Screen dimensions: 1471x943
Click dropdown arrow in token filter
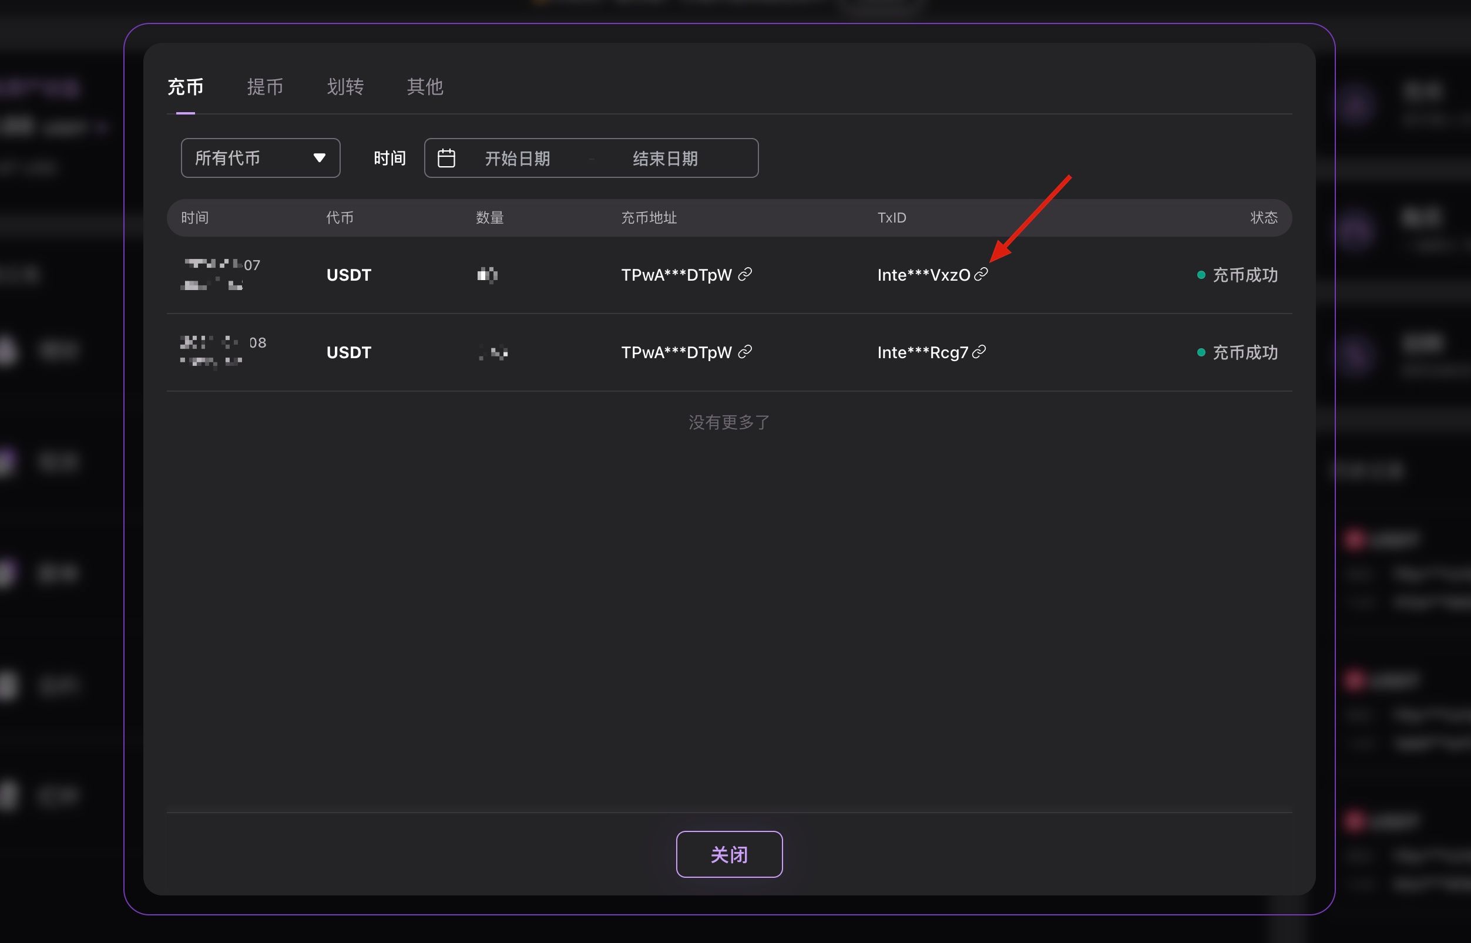coord(319,159)
